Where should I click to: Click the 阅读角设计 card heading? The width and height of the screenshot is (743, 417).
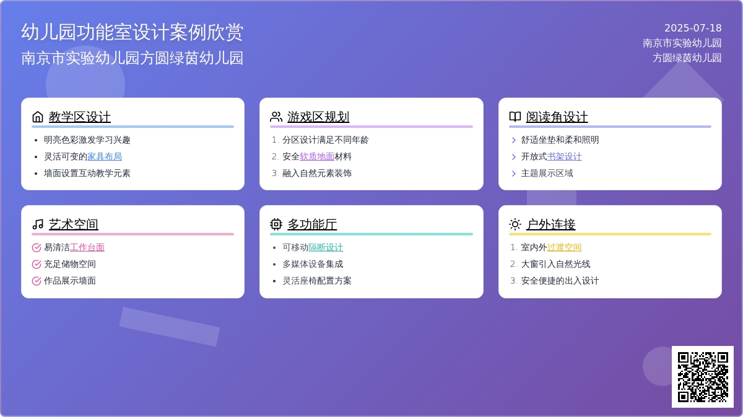pos(557,117)
